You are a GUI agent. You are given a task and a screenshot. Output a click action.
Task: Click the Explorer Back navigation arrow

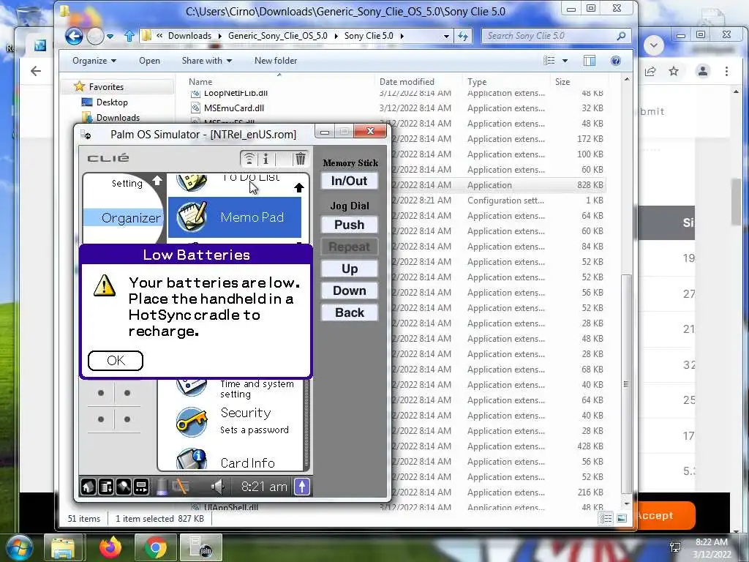tap(74, 36)
